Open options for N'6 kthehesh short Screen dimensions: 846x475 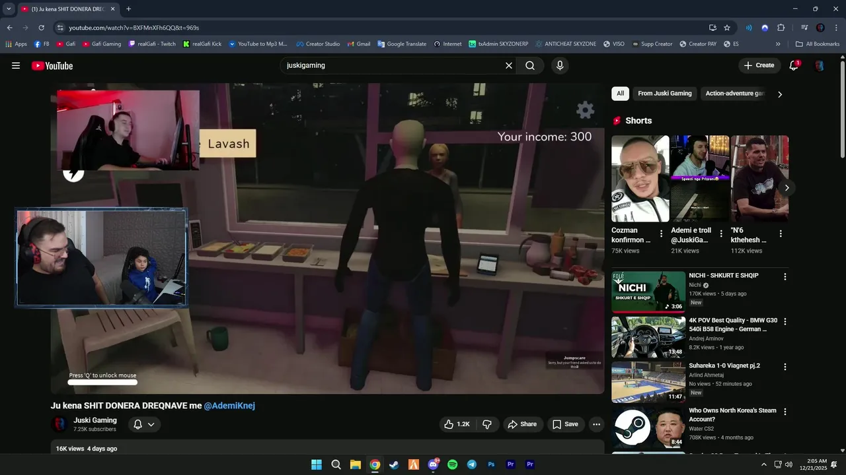click(x=781, y=234)
